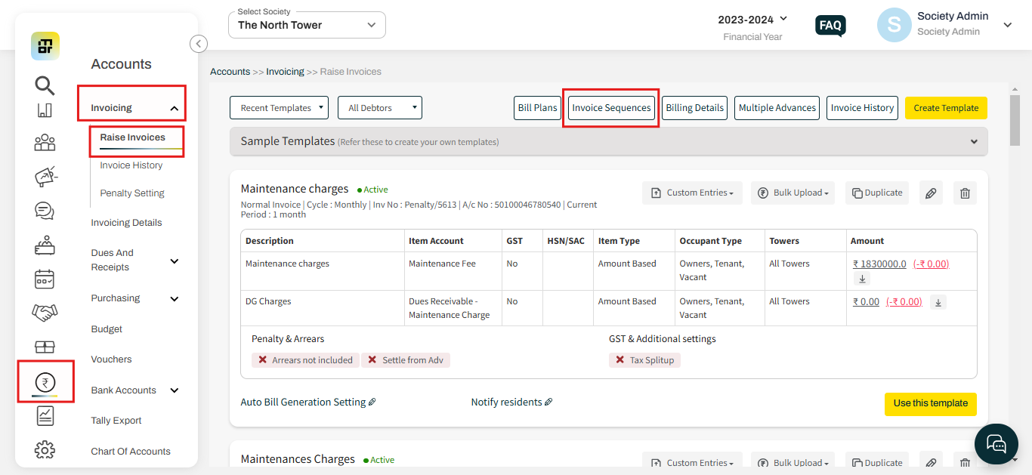Image resolution: width=1032 pixels, height=475 pixels.
Task: Edit the Maintenance charges template pencil icon
Action: (x=931, y=193)
